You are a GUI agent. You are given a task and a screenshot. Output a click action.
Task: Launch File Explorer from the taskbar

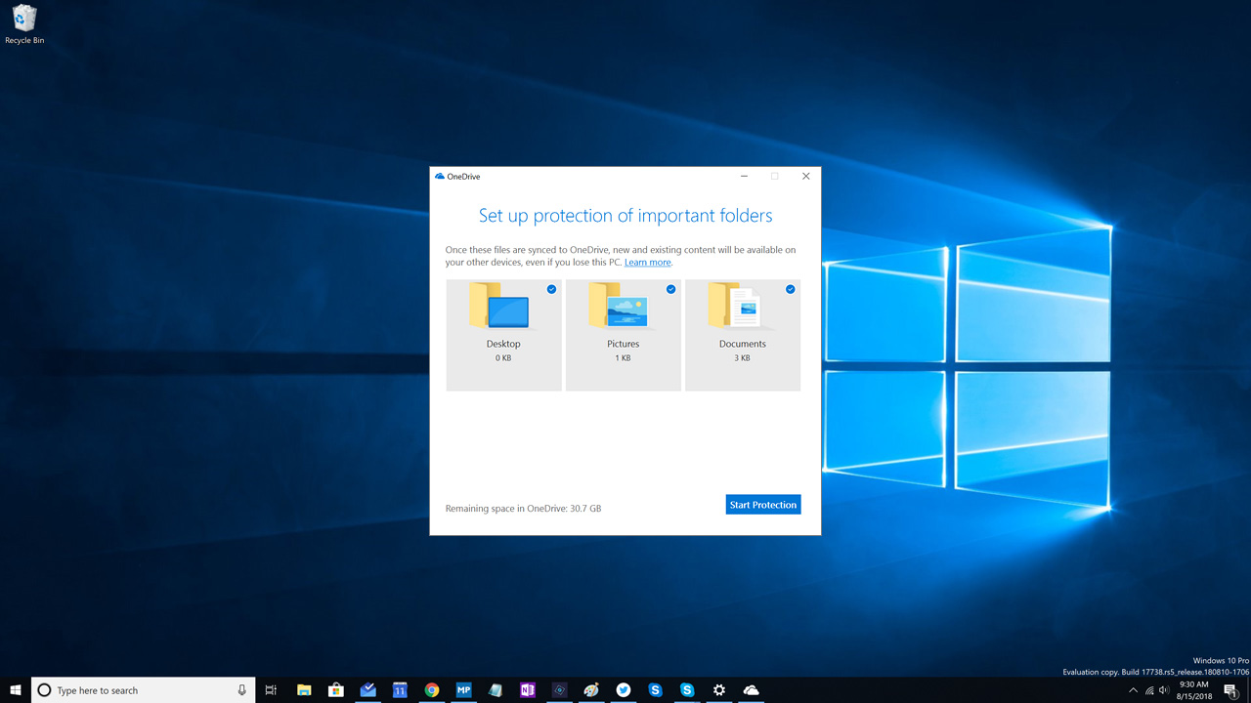pos(304,690)
